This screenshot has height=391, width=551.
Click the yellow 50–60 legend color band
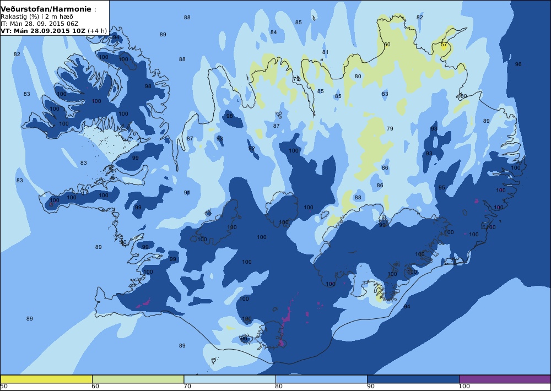tap(46, 379)
